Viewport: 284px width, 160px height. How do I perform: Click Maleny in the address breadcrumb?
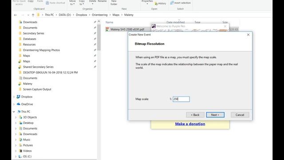point(129,15)
